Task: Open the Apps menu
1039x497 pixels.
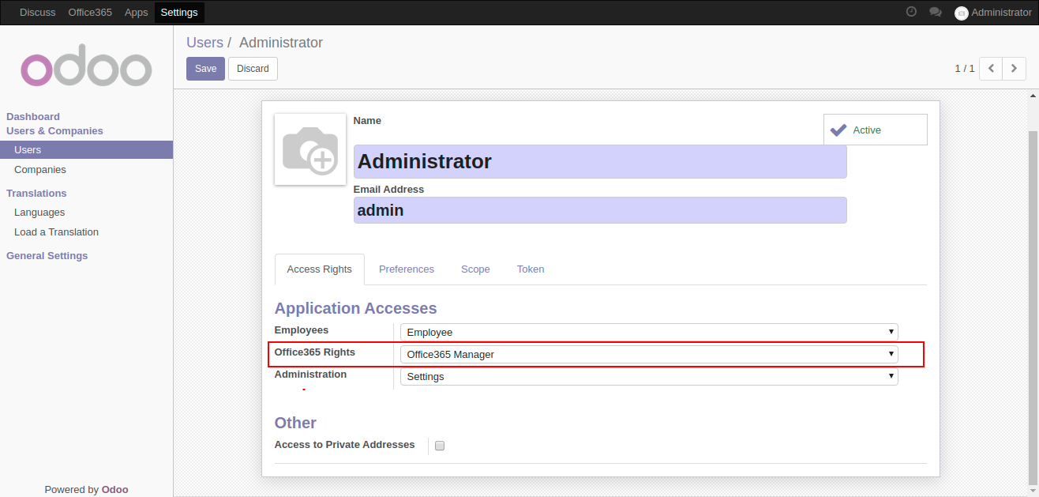Action: click(137, 13)
